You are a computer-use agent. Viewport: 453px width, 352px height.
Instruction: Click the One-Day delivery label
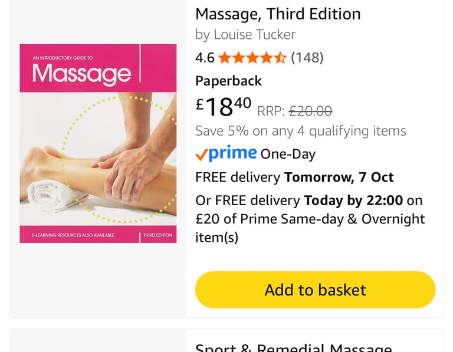tap(288, 154)
